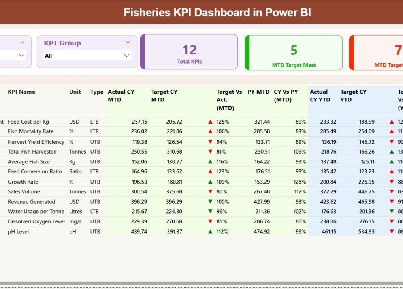Open the KPI Group dropdown showing All
The height and width of the screenshot is (289, 403).
87,55
